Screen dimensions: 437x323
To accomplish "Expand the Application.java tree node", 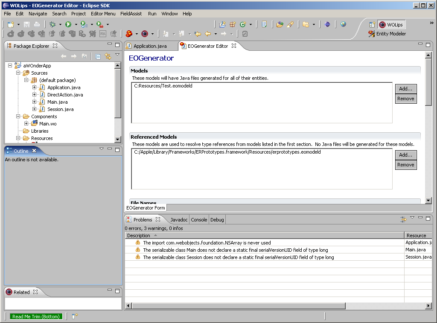I will pyautogui.click(x=34, y=87).
